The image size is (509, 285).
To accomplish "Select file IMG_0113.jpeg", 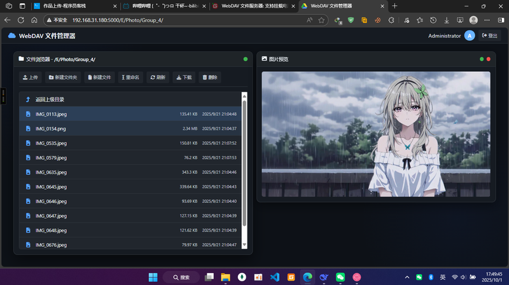I will [130, 114].
